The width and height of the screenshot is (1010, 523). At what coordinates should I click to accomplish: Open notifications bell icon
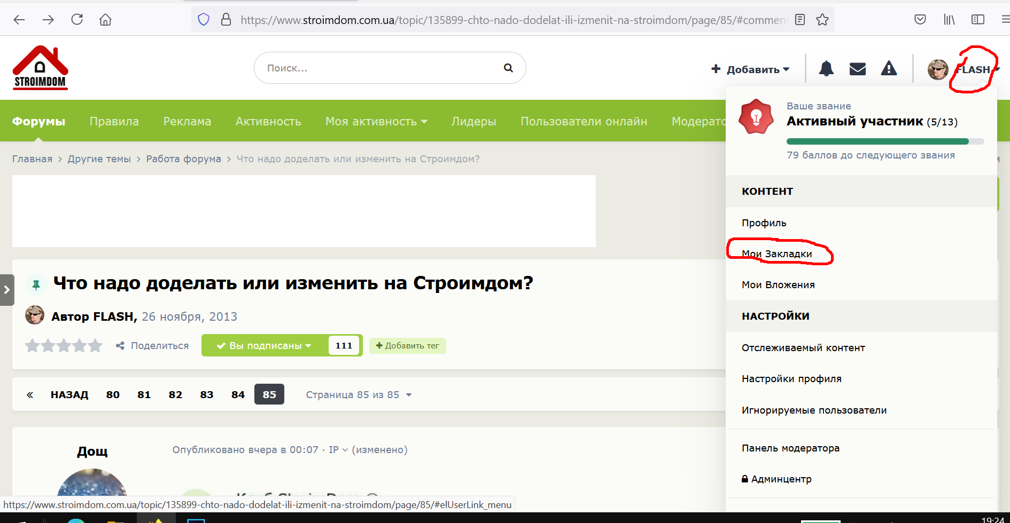tap(826, 68)
